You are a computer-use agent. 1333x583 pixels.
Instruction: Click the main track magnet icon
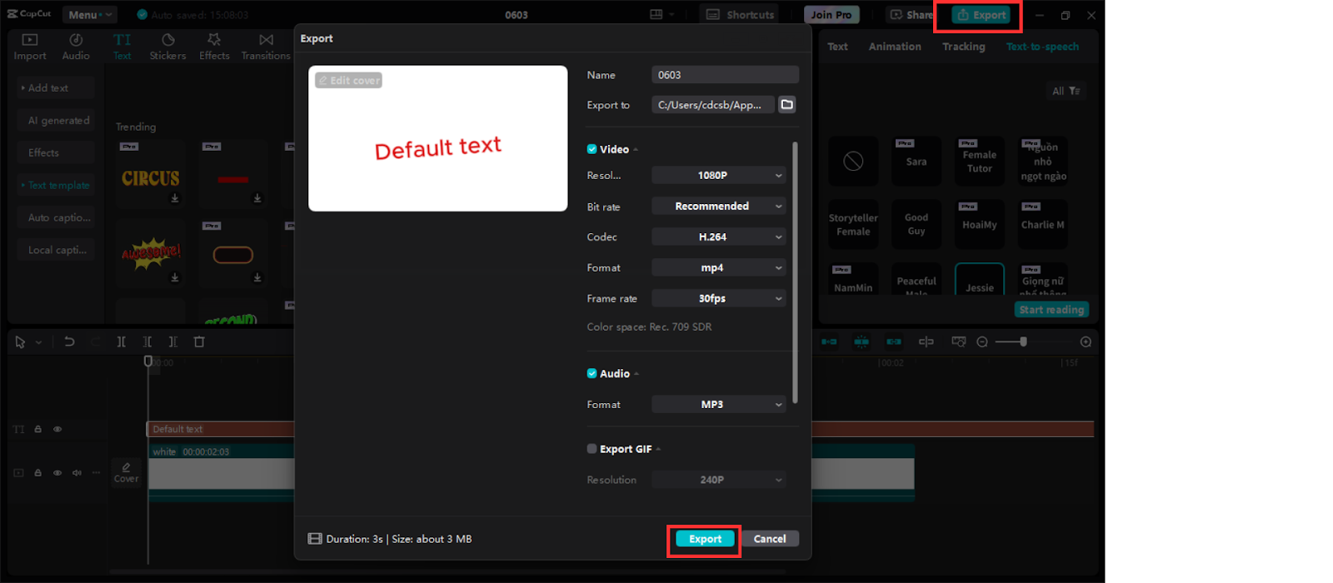coord(829,341)
